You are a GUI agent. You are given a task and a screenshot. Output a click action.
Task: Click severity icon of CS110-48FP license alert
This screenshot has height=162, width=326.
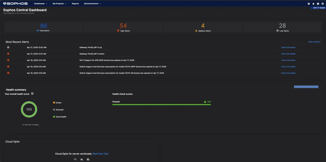pyautogui.click(x=8, y=67)
